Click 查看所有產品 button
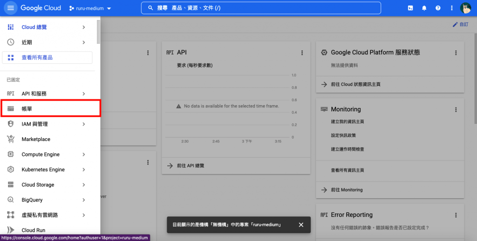The image size is (477, 241). point(47,57)
